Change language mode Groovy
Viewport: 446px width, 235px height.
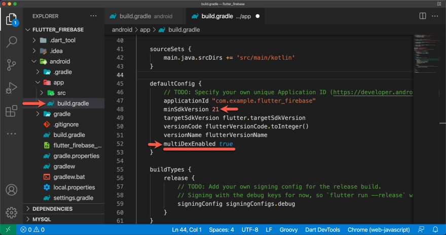pos(288,229)
